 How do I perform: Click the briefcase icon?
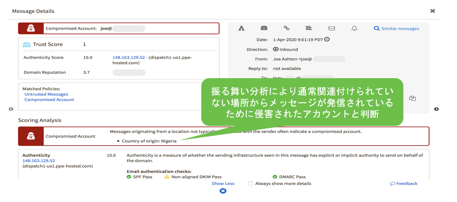click(x=264, y=28)
